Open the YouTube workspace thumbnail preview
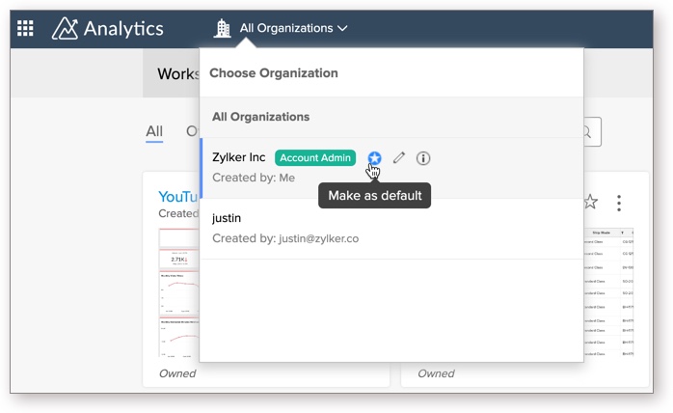 [x=177, y=289]
